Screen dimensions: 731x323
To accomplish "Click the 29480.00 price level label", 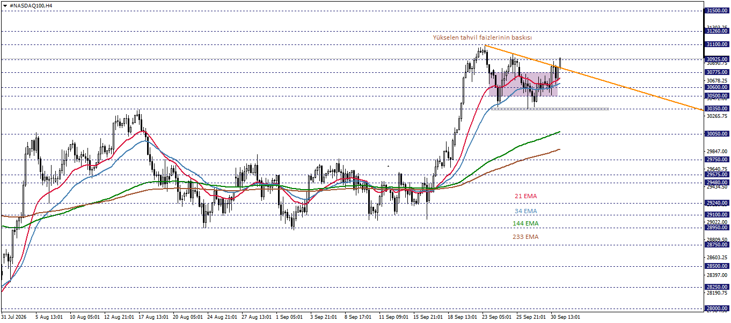I will click(x=718, y=182).
